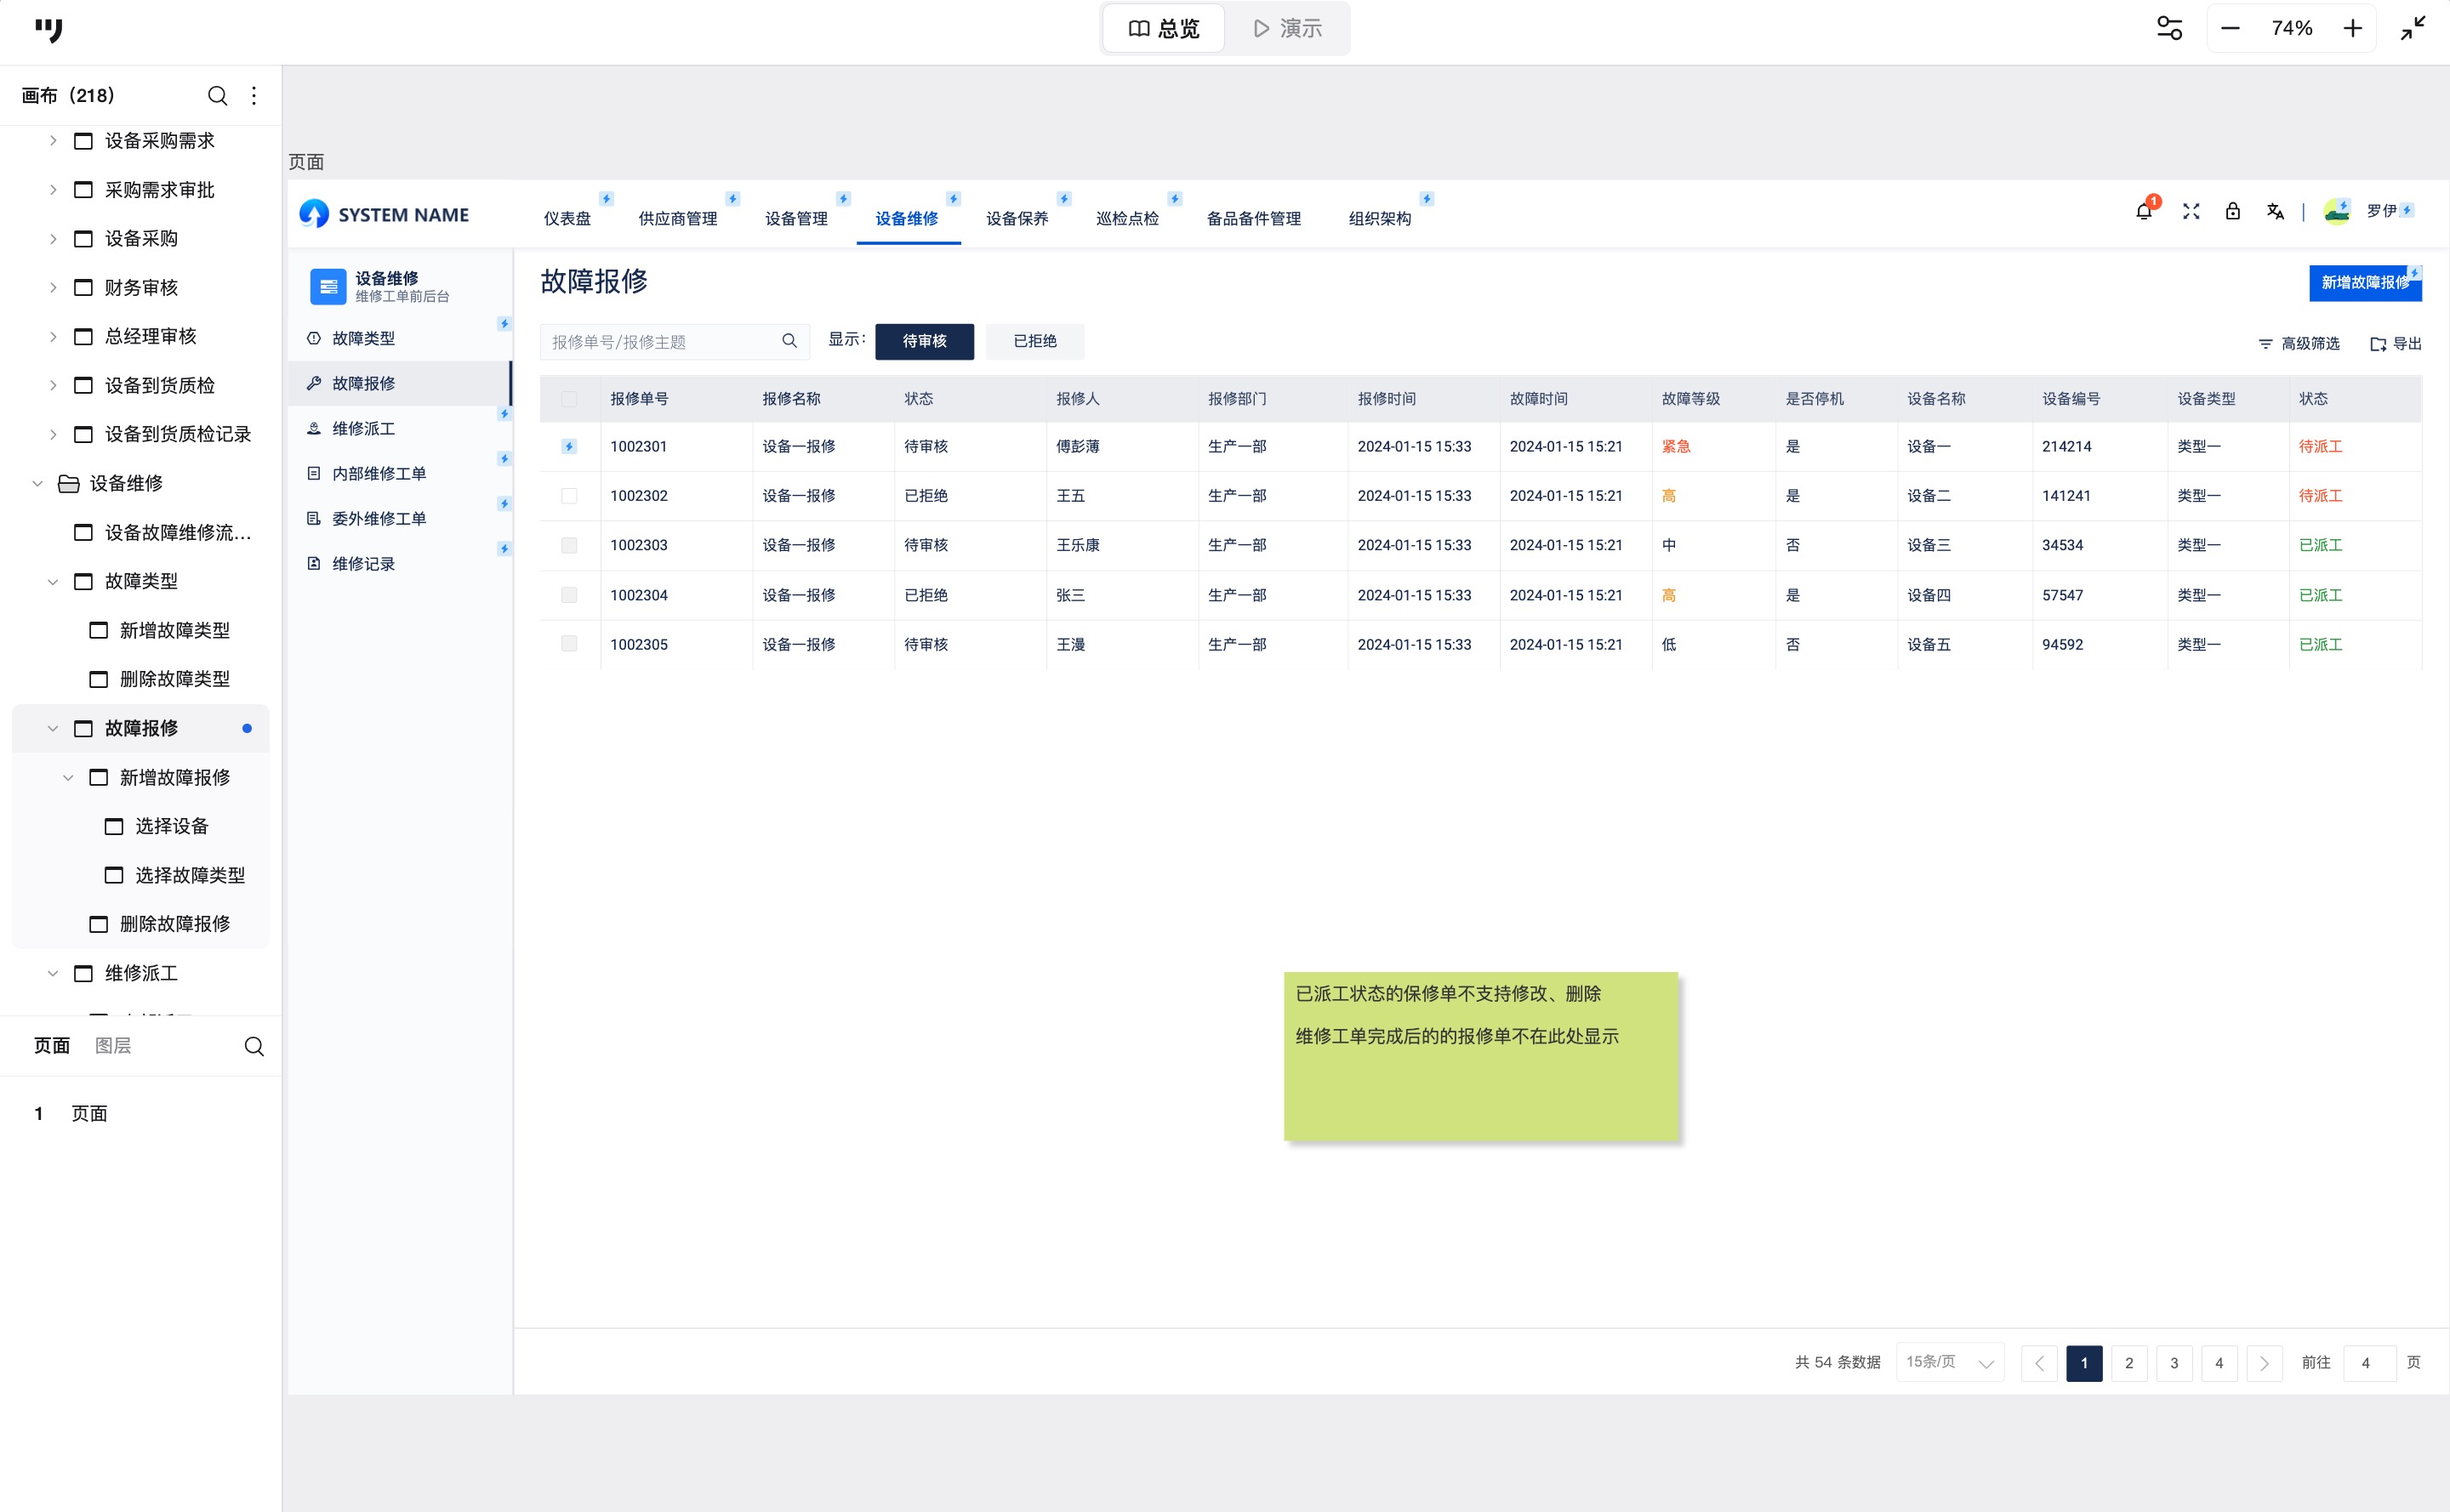Open the 15条/页 page size dropdown

1949,1362
